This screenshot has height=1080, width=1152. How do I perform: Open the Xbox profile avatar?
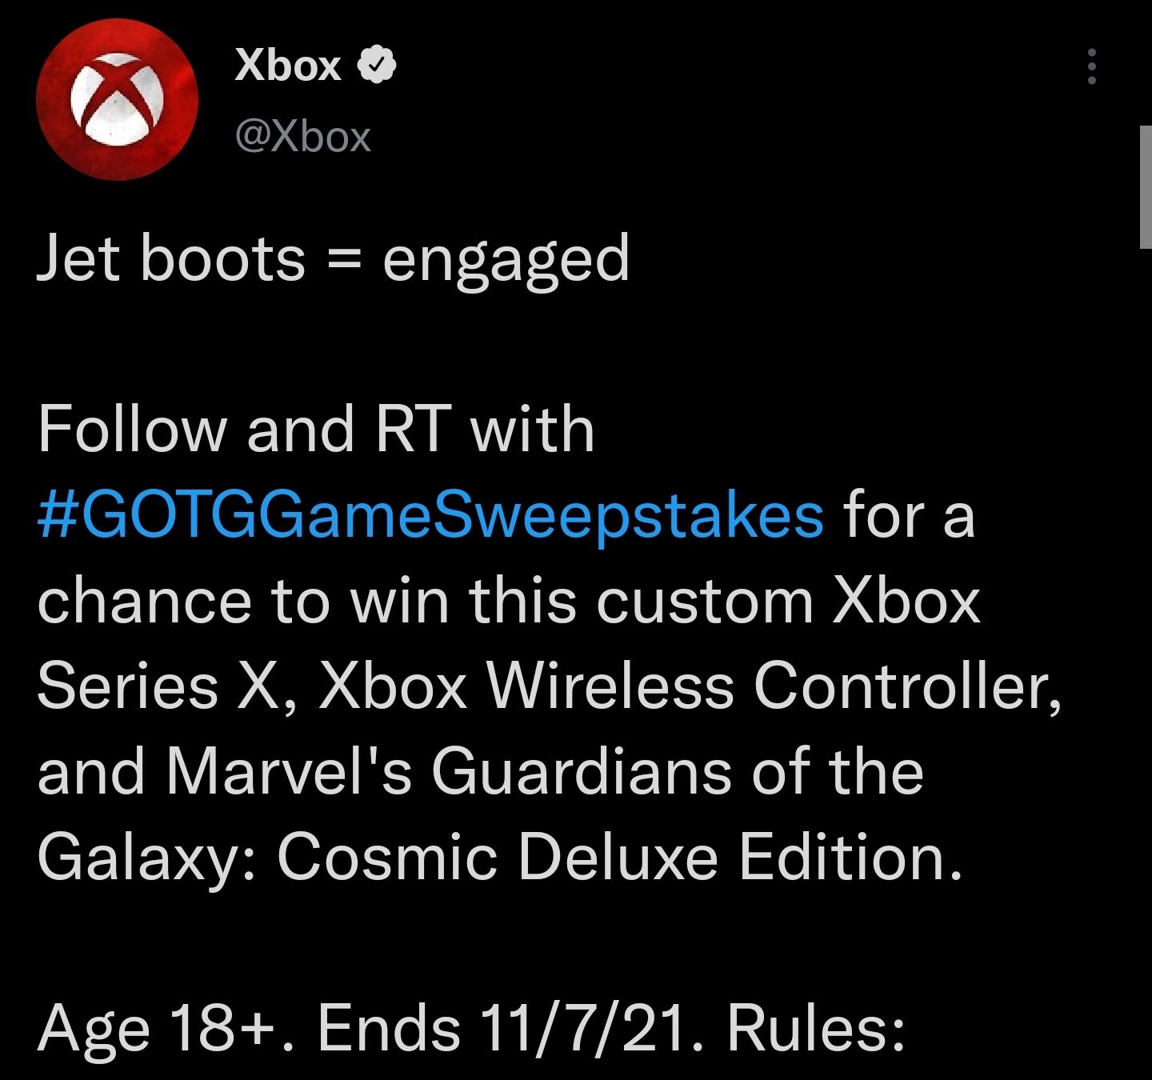(x=117, y=100)
